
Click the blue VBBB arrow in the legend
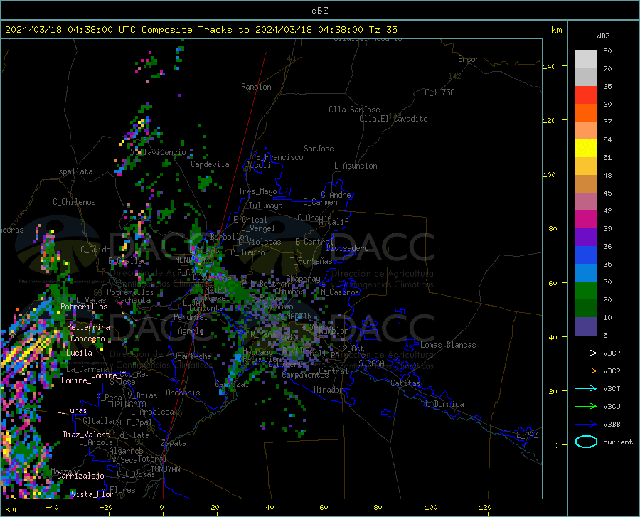click(586, 424)
